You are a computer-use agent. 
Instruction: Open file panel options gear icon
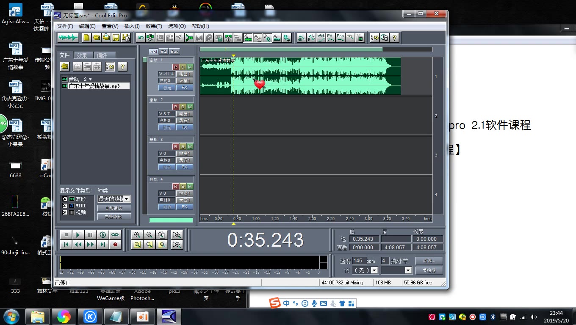110,66
